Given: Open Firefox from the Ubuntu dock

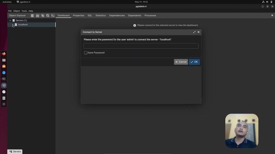Looking at the screenshot, I should click(4, 54).
